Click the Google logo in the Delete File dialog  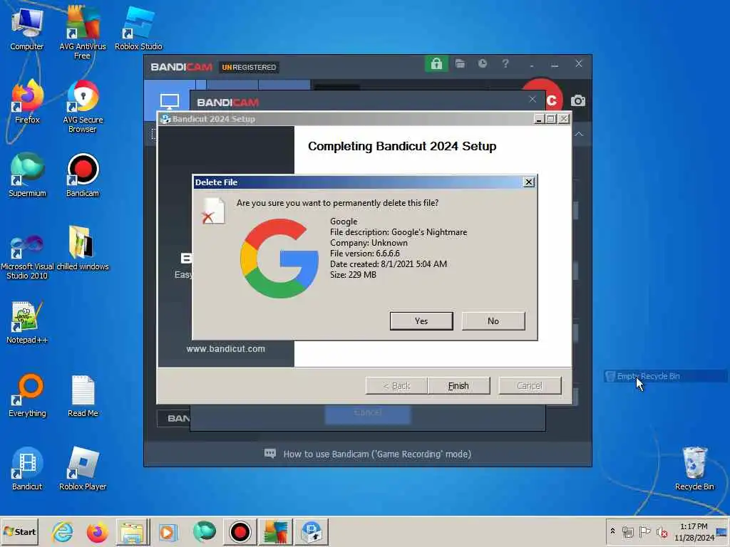point(279,259)
